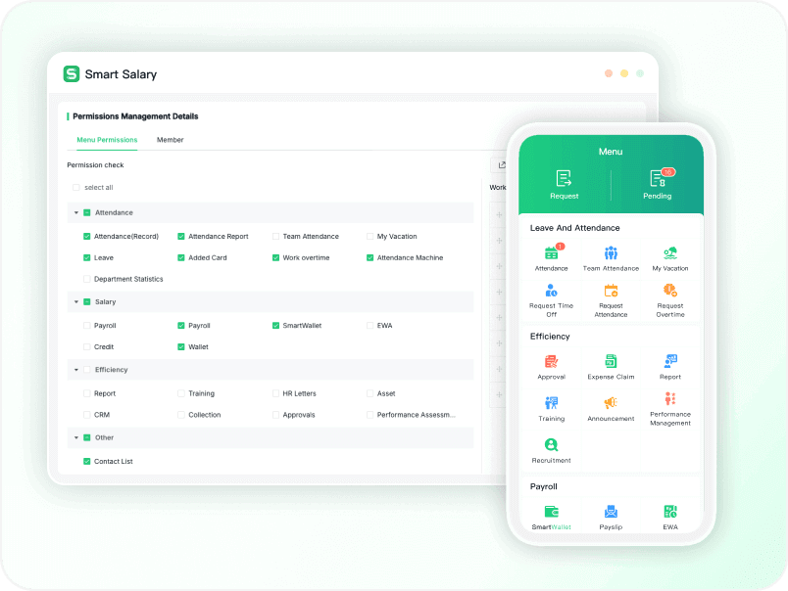The height and width of the screenshot is (591, 788).
Task: Uncheck the Attendance(Record) checkbox
Action: point(86,236)
